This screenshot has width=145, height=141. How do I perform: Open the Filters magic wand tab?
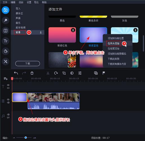pyautogui.click(x=5, y=20)
